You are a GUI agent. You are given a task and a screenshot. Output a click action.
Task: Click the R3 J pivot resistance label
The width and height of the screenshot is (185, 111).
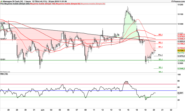click(x=161, y=35)
